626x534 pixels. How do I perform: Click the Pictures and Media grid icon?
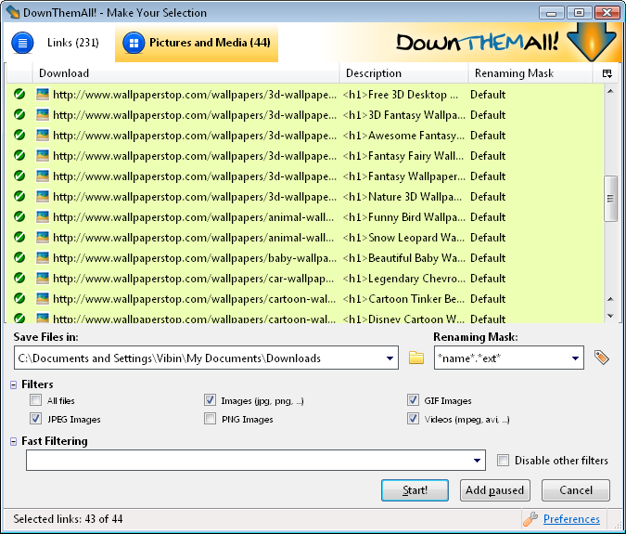point(134,43)
